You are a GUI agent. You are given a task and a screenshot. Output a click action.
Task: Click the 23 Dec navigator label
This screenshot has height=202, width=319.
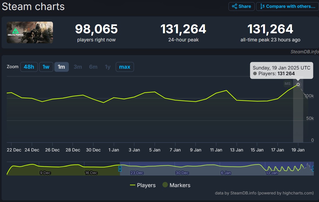(137, 173)
